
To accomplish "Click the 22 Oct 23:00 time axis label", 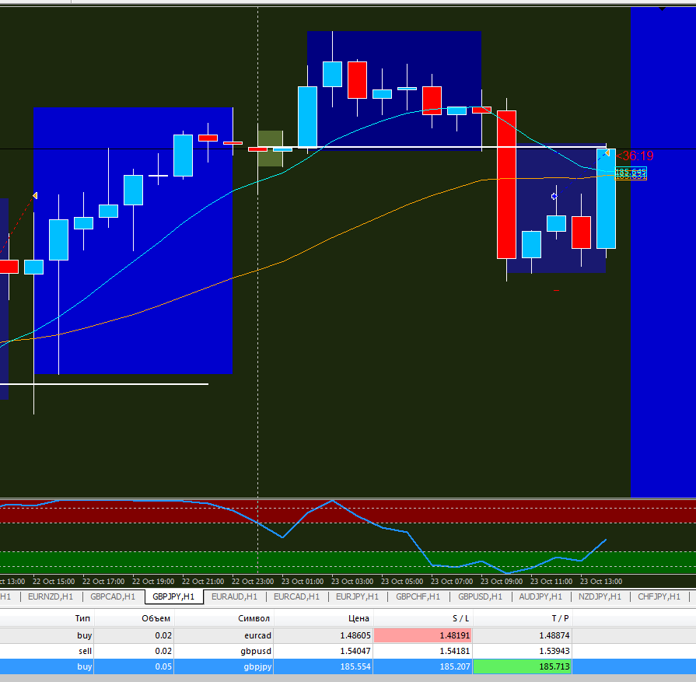I will point(253,581).
